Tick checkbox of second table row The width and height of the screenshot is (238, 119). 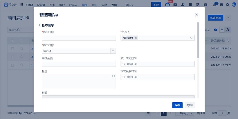click(12, 57)
